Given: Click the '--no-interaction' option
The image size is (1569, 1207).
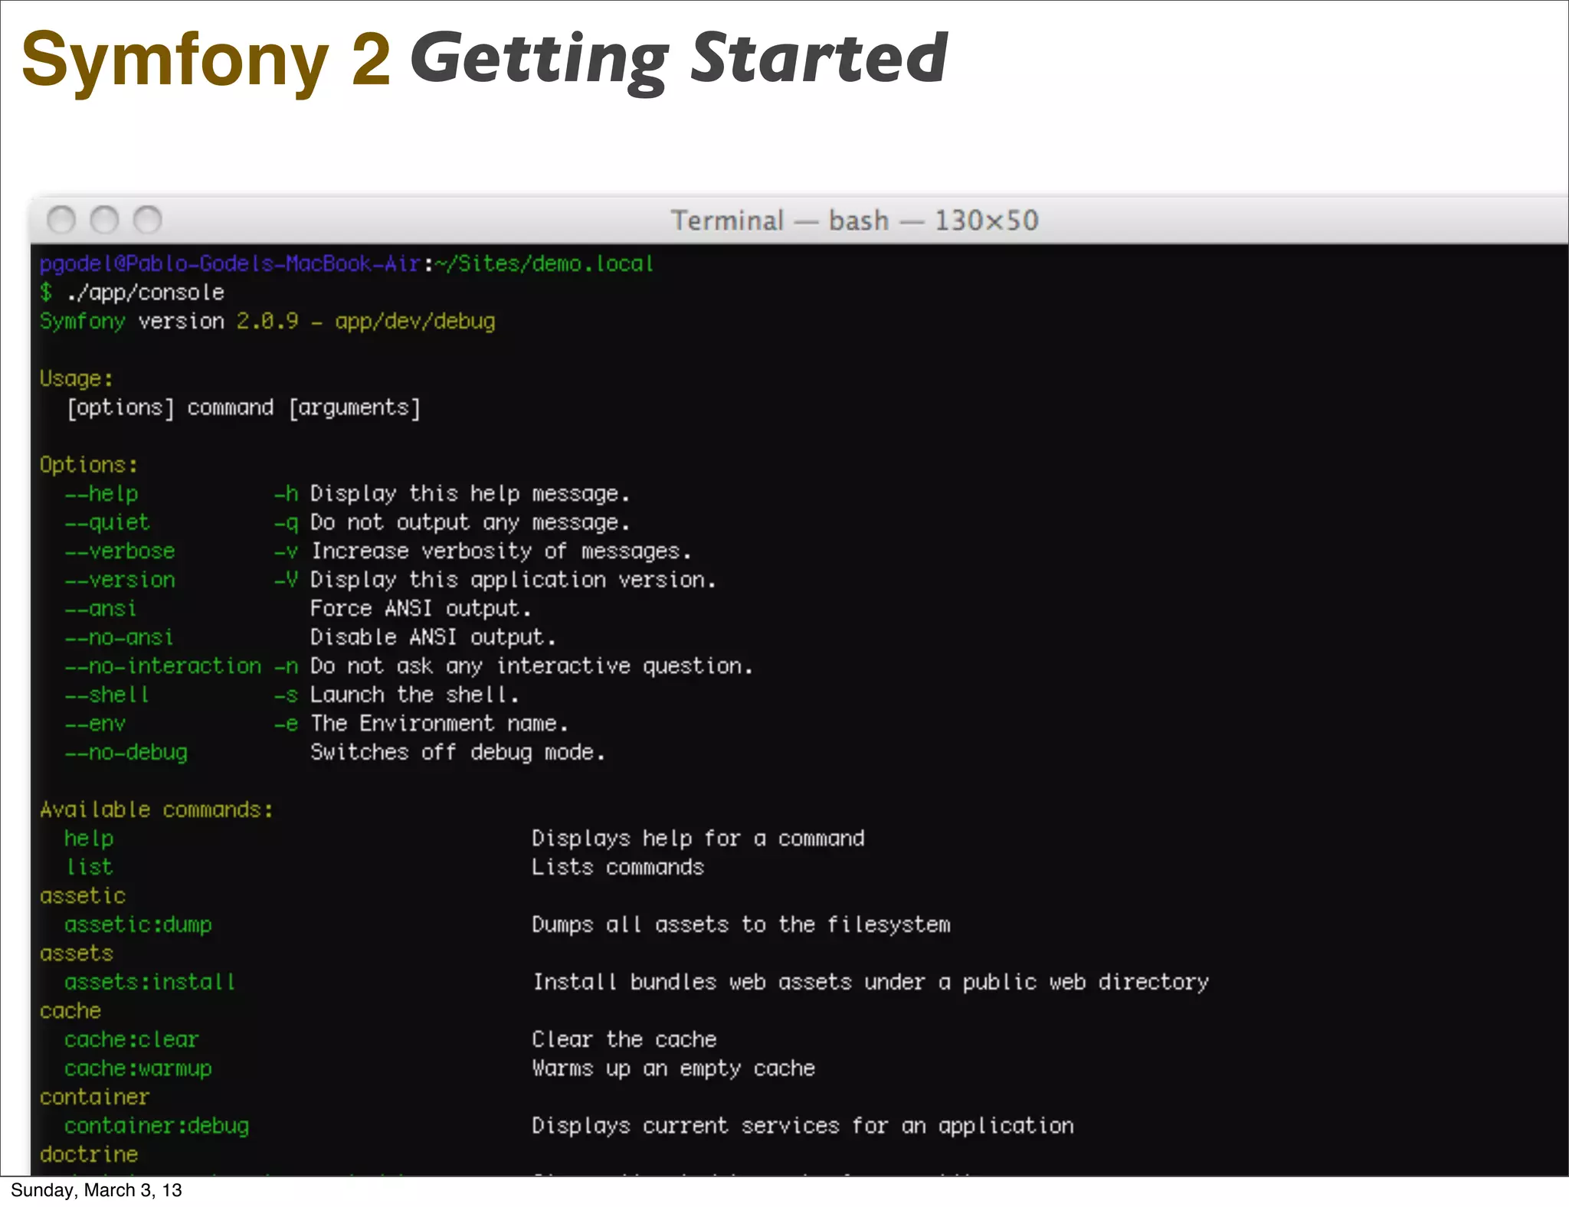Looking at the screenshot, I should tap(163, 666).
